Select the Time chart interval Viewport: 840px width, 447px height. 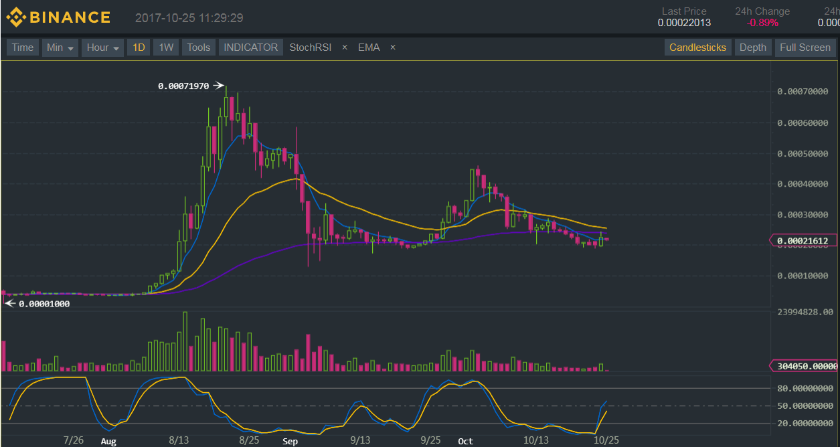point(22,48)
